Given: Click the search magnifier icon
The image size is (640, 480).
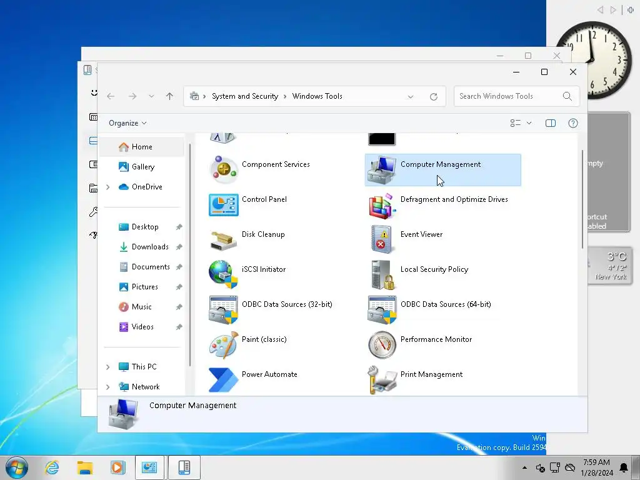Looking at the screenshot, I should click(567, 96).
